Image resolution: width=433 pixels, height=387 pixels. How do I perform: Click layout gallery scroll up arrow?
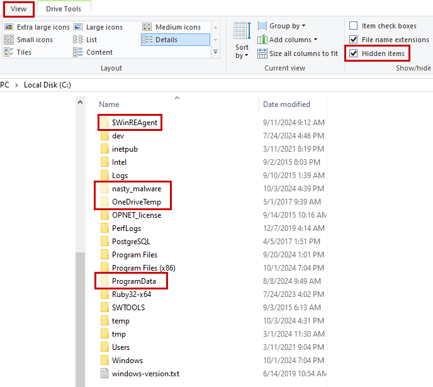point(216,27)
